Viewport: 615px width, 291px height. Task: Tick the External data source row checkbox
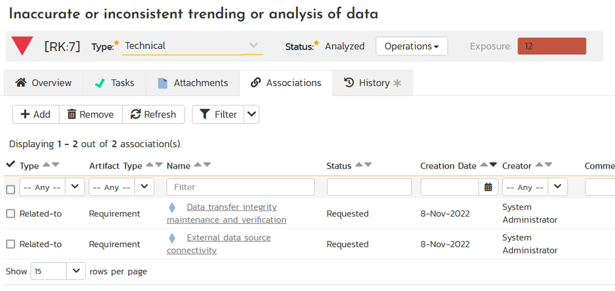click(10, 244)
